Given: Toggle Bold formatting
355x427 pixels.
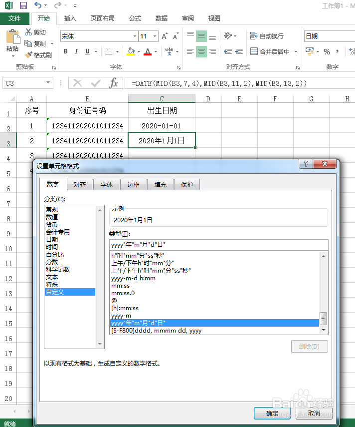Looking at the screenshot, I should 65,51.
